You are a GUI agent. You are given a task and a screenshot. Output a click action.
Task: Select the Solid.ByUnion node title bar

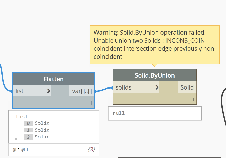(155, 75)
